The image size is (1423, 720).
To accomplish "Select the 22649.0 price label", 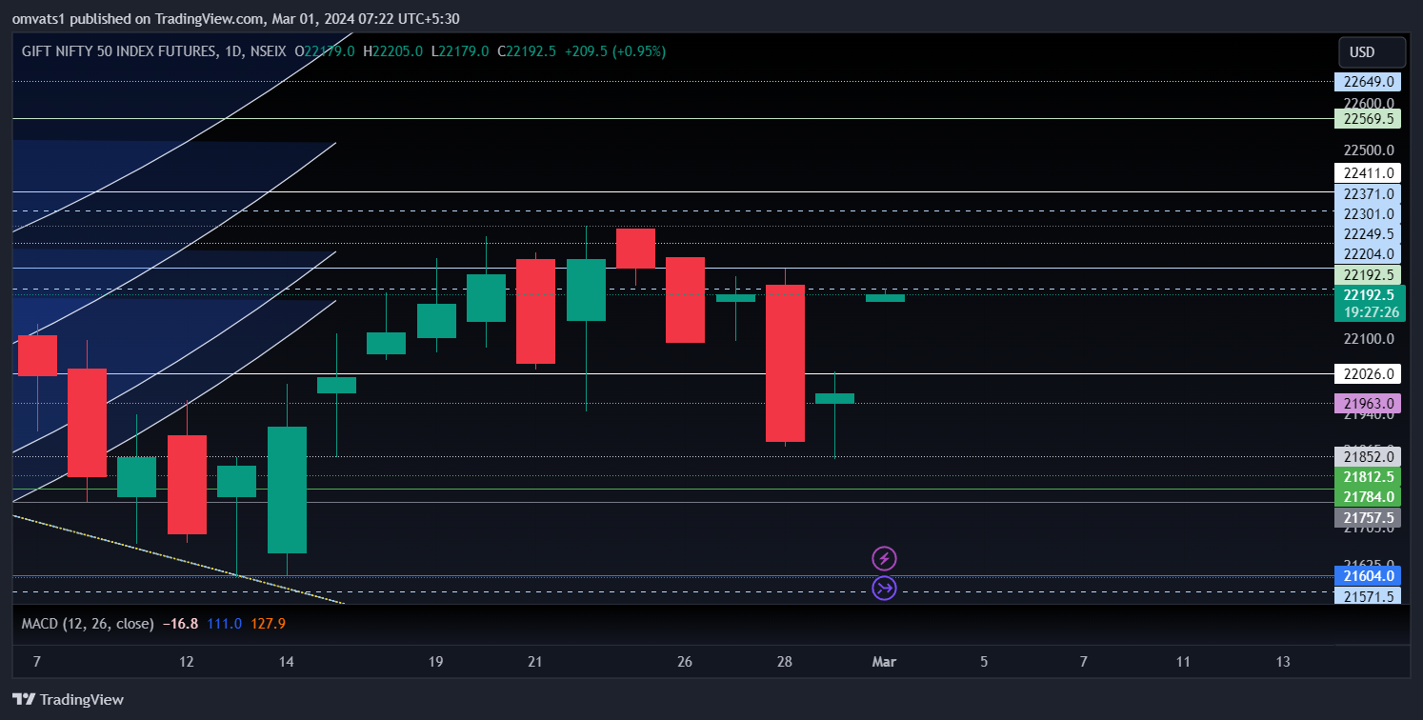I will click(x=1368, y=82).
